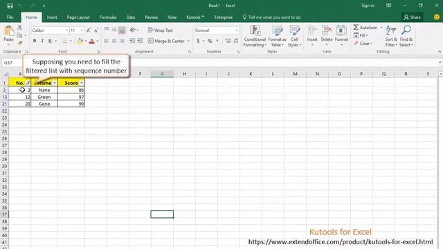Click AutoSum
443x249 pixels.
365,28
